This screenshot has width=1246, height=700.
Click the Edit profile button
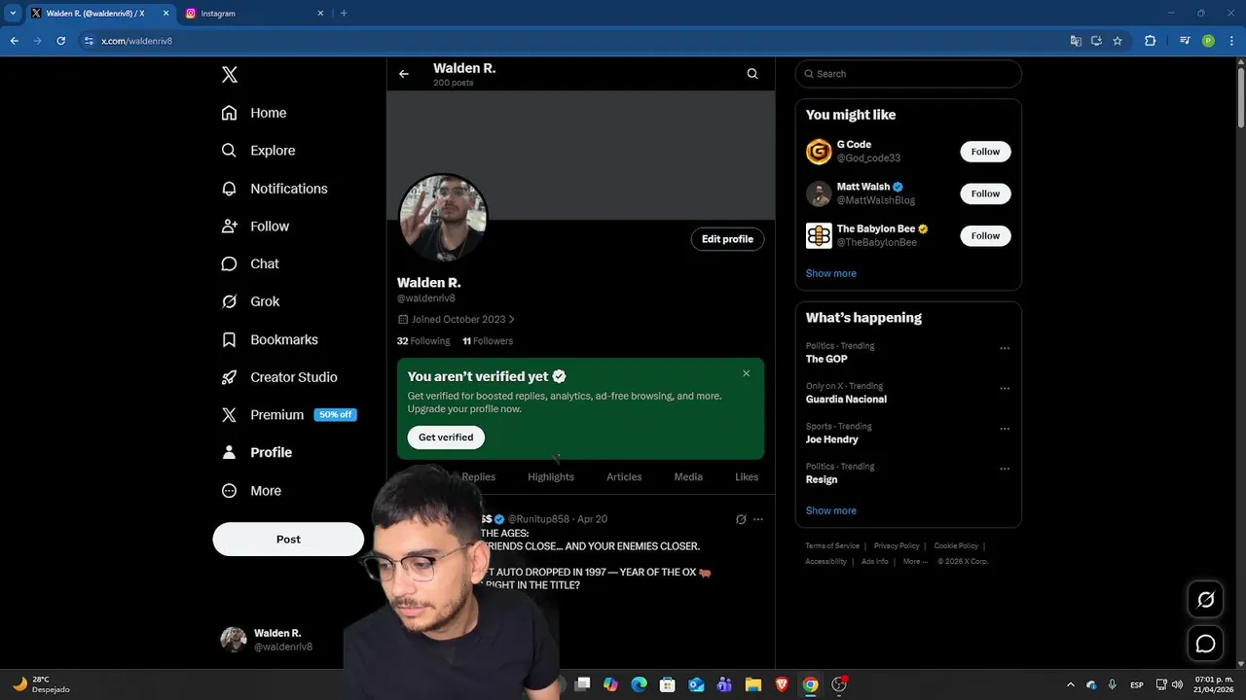pyautogui.click(x=727, y=239)
